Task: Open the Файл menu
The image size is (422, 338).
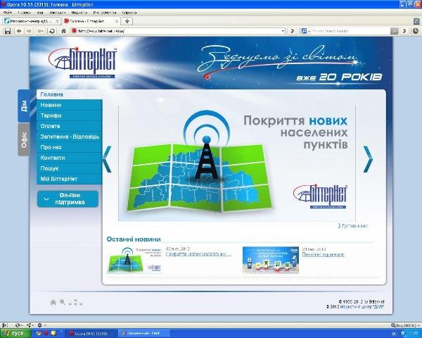Action: 8,13
